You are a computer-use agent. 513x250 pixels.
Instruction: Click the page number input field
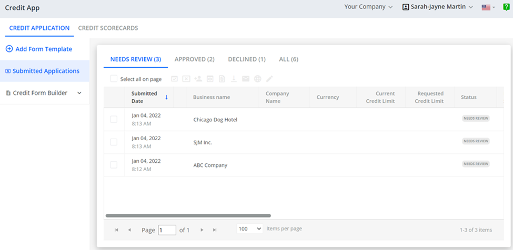tap(167, 230)
